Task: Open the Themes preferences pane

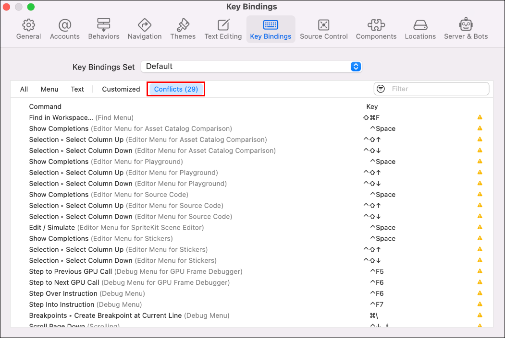Action: [183, 29]
